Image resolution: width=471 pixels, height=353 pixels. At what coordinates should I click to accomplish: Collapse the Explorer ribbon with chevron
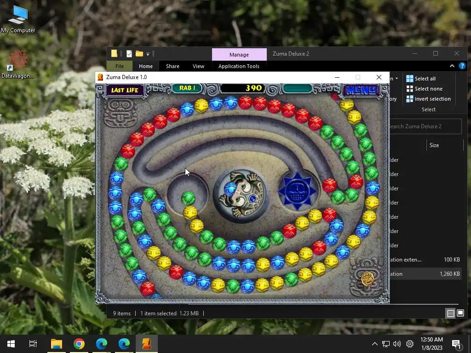(x=452, y=66)
